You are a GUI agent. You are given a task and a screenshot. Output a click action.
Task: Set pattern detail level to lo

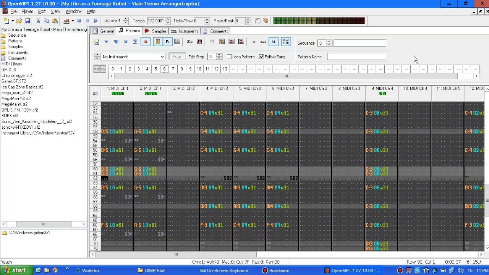pyautogui.click(x=254, y=42)
